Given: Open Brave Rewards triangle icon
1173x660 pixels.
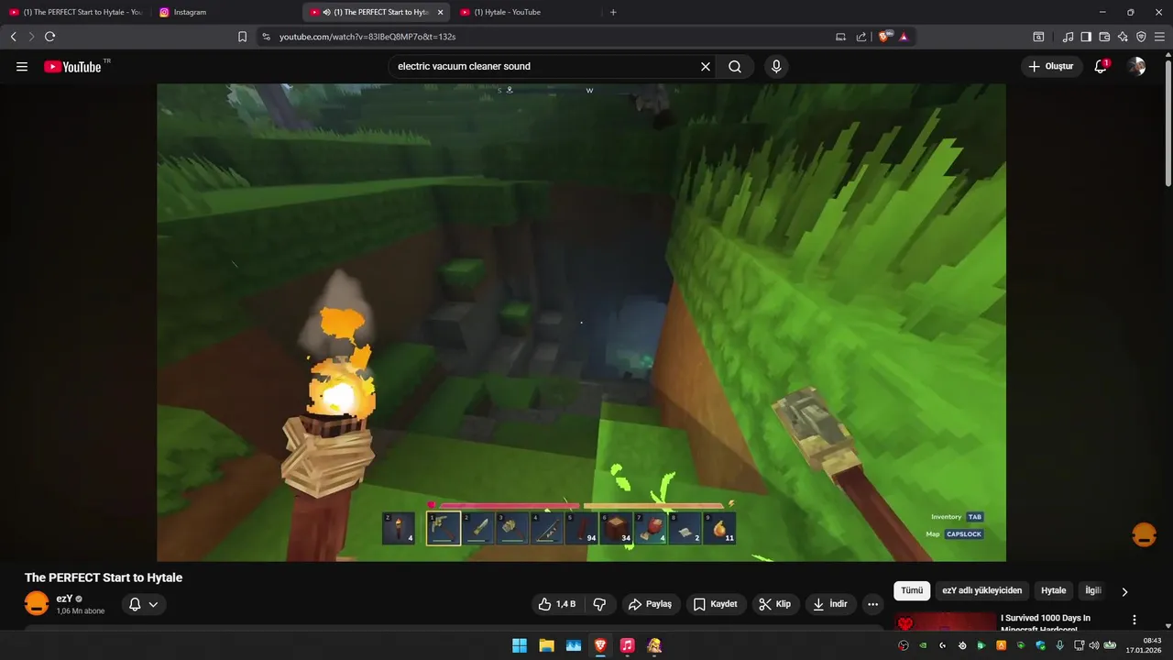Looking at the screenshot, I should [x=904, y=37].
